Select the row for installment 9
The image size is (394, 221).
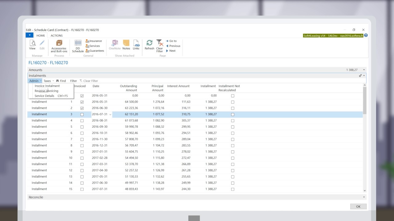[x=195, y=152]
